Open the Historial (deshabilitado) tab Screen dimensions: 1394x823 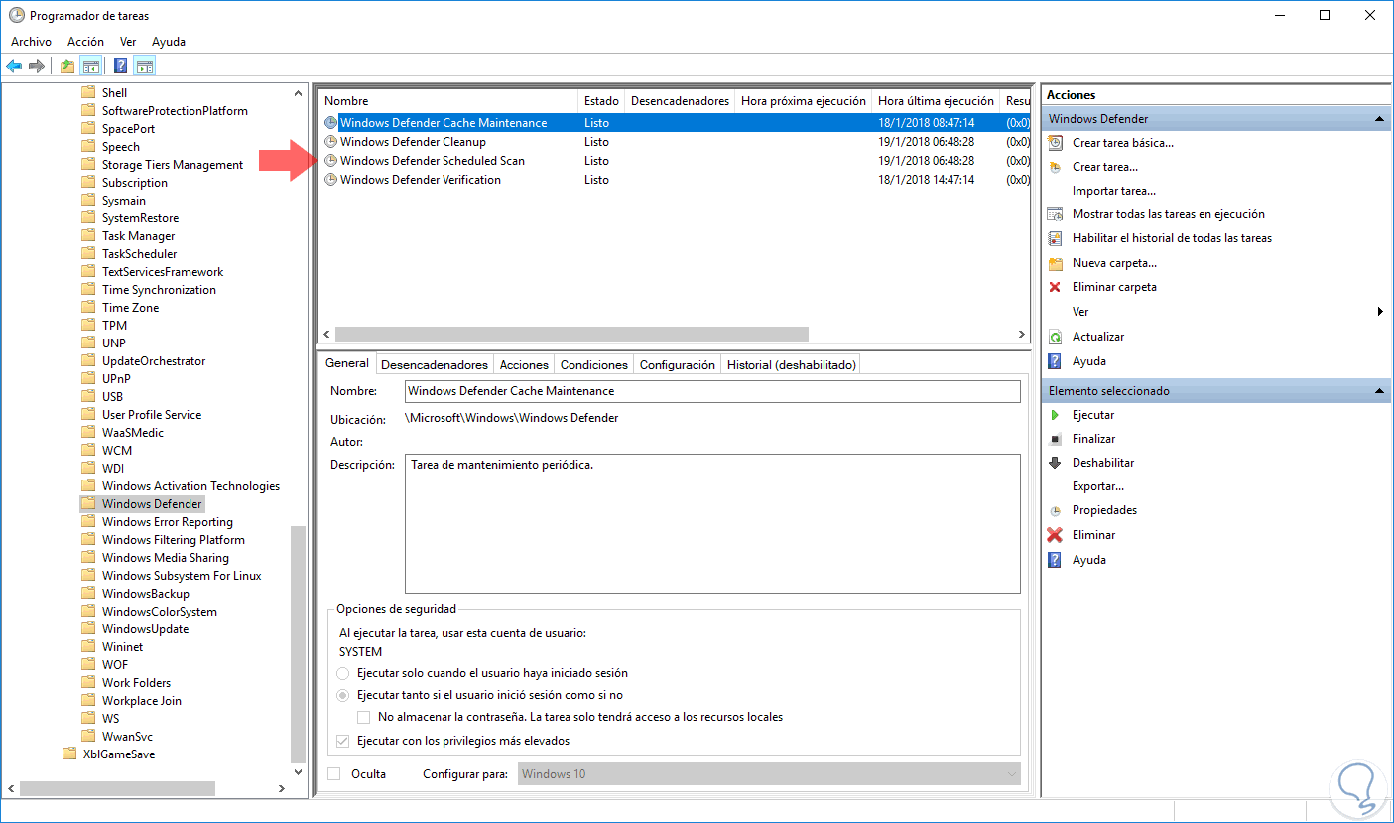791,365
